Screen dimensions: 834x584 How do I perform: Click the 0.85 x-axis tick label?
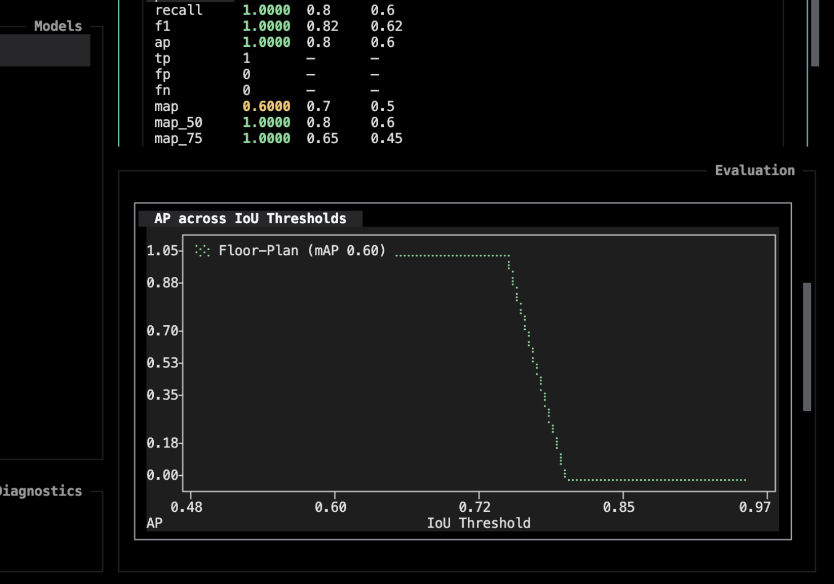[x=619, y=507]
